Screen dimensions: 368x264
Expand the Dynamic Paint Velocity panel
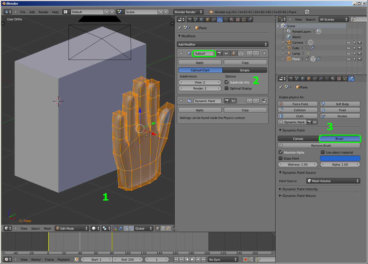click(300, 189)
